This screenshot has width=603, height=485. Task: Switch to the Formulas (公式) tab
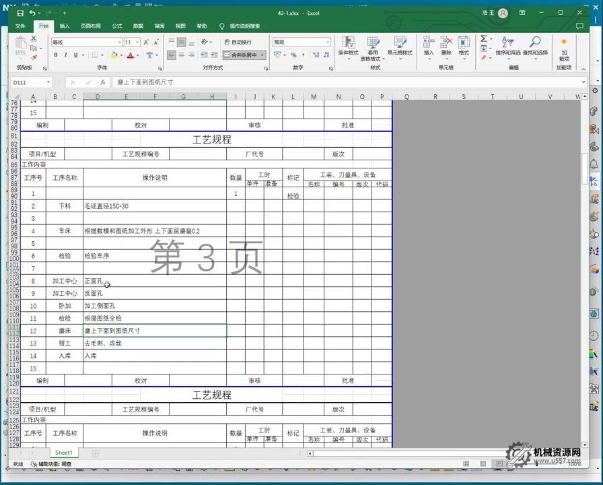117,26
